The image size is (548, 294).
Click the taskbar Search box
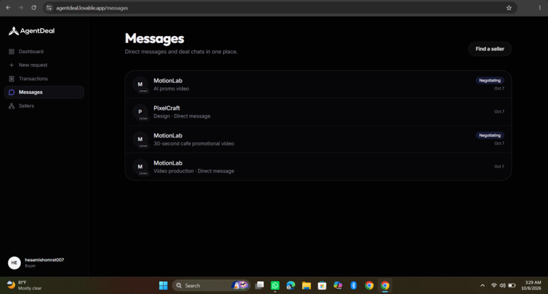click(x=211, y=286)
